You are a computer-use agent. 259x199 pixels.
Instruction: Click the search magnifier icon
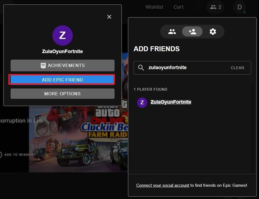click(141, 68)
